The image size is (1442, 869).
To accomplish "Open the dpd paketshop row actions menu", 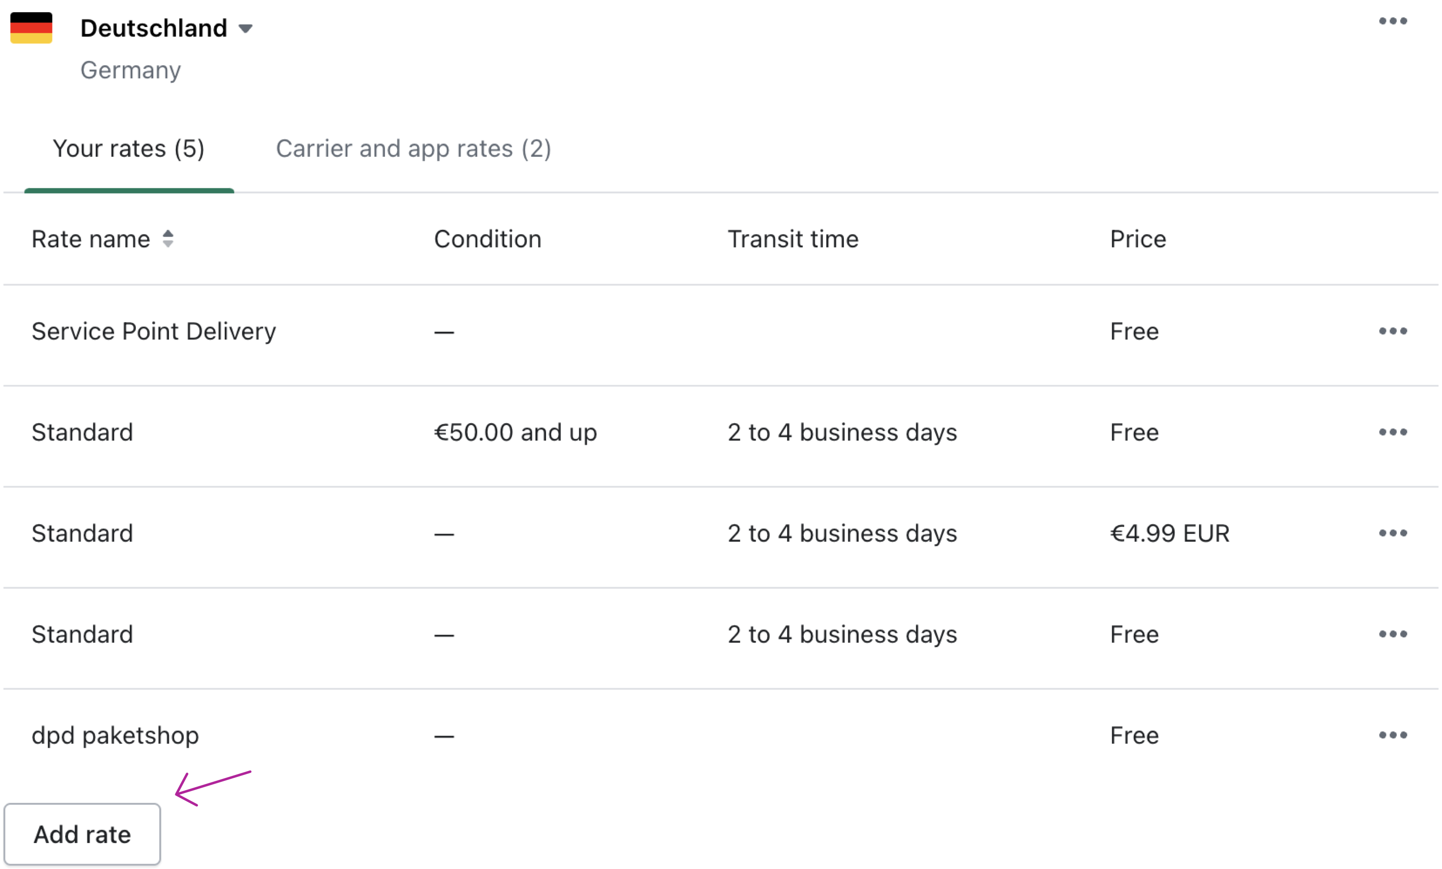I will click(1393, 735).
